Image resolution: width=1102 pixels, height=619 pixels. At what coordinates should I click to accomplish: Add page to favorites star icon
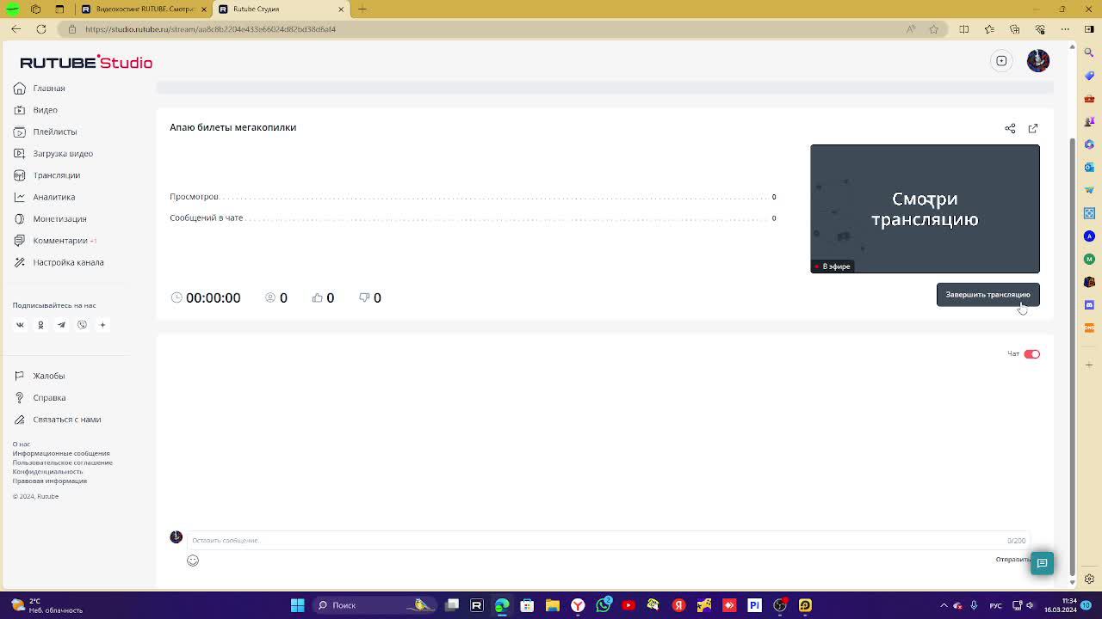click(x=934, y=29)
